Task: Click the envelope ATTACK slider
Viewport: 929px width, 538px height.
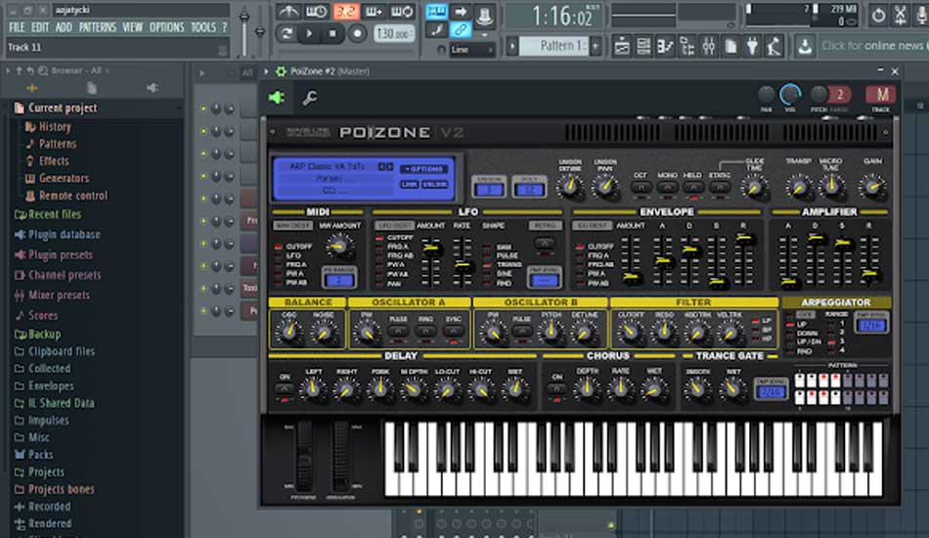Action: click(x=663, y=261)
